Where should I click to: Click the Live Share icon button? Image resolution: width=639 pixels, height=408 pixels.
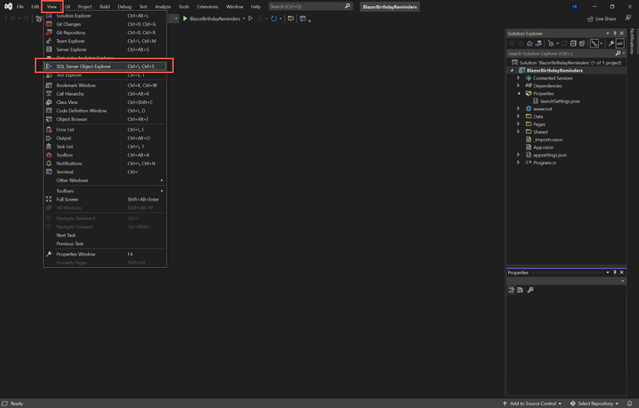click(x=602, y=18)
